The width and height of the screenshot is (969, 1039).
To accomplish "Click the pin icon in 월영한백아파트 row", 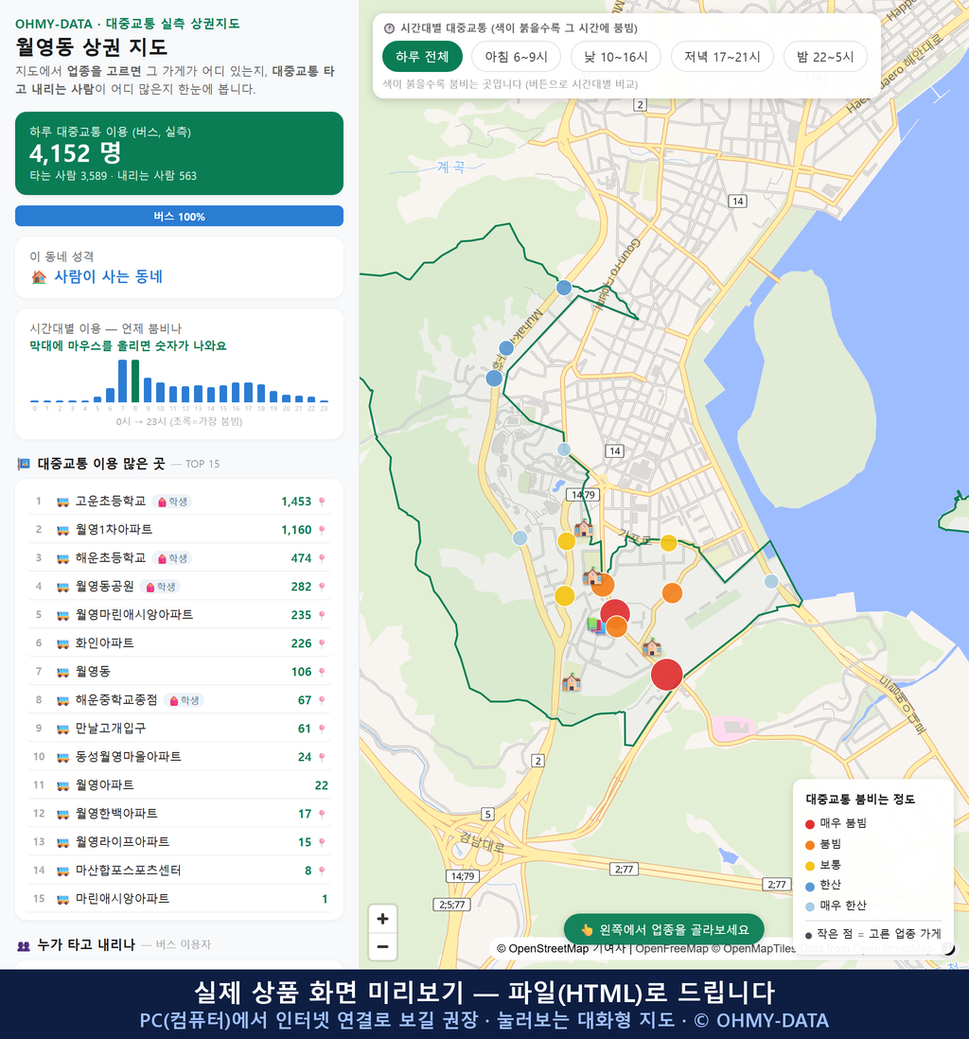I will point(322,814).
